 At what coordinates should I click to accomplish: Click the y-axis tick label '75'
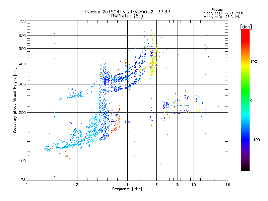click(x=23, y=180)
